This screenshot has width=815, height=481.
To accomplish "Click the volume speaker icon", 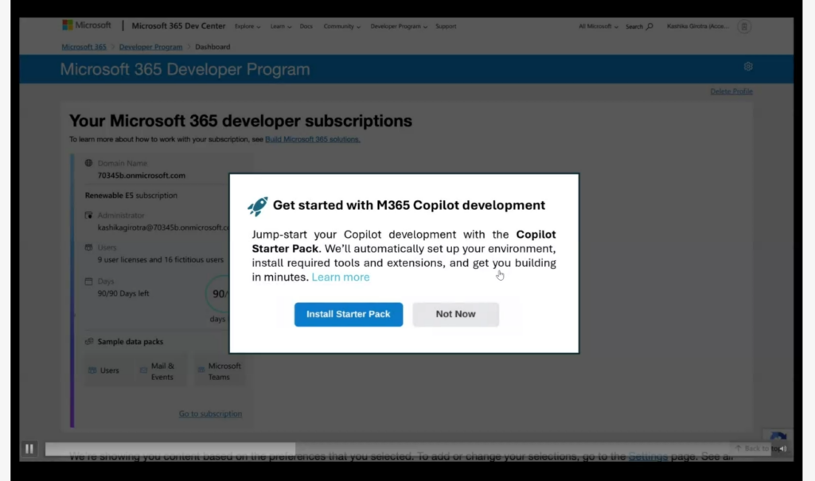I will tap(782, 449).
